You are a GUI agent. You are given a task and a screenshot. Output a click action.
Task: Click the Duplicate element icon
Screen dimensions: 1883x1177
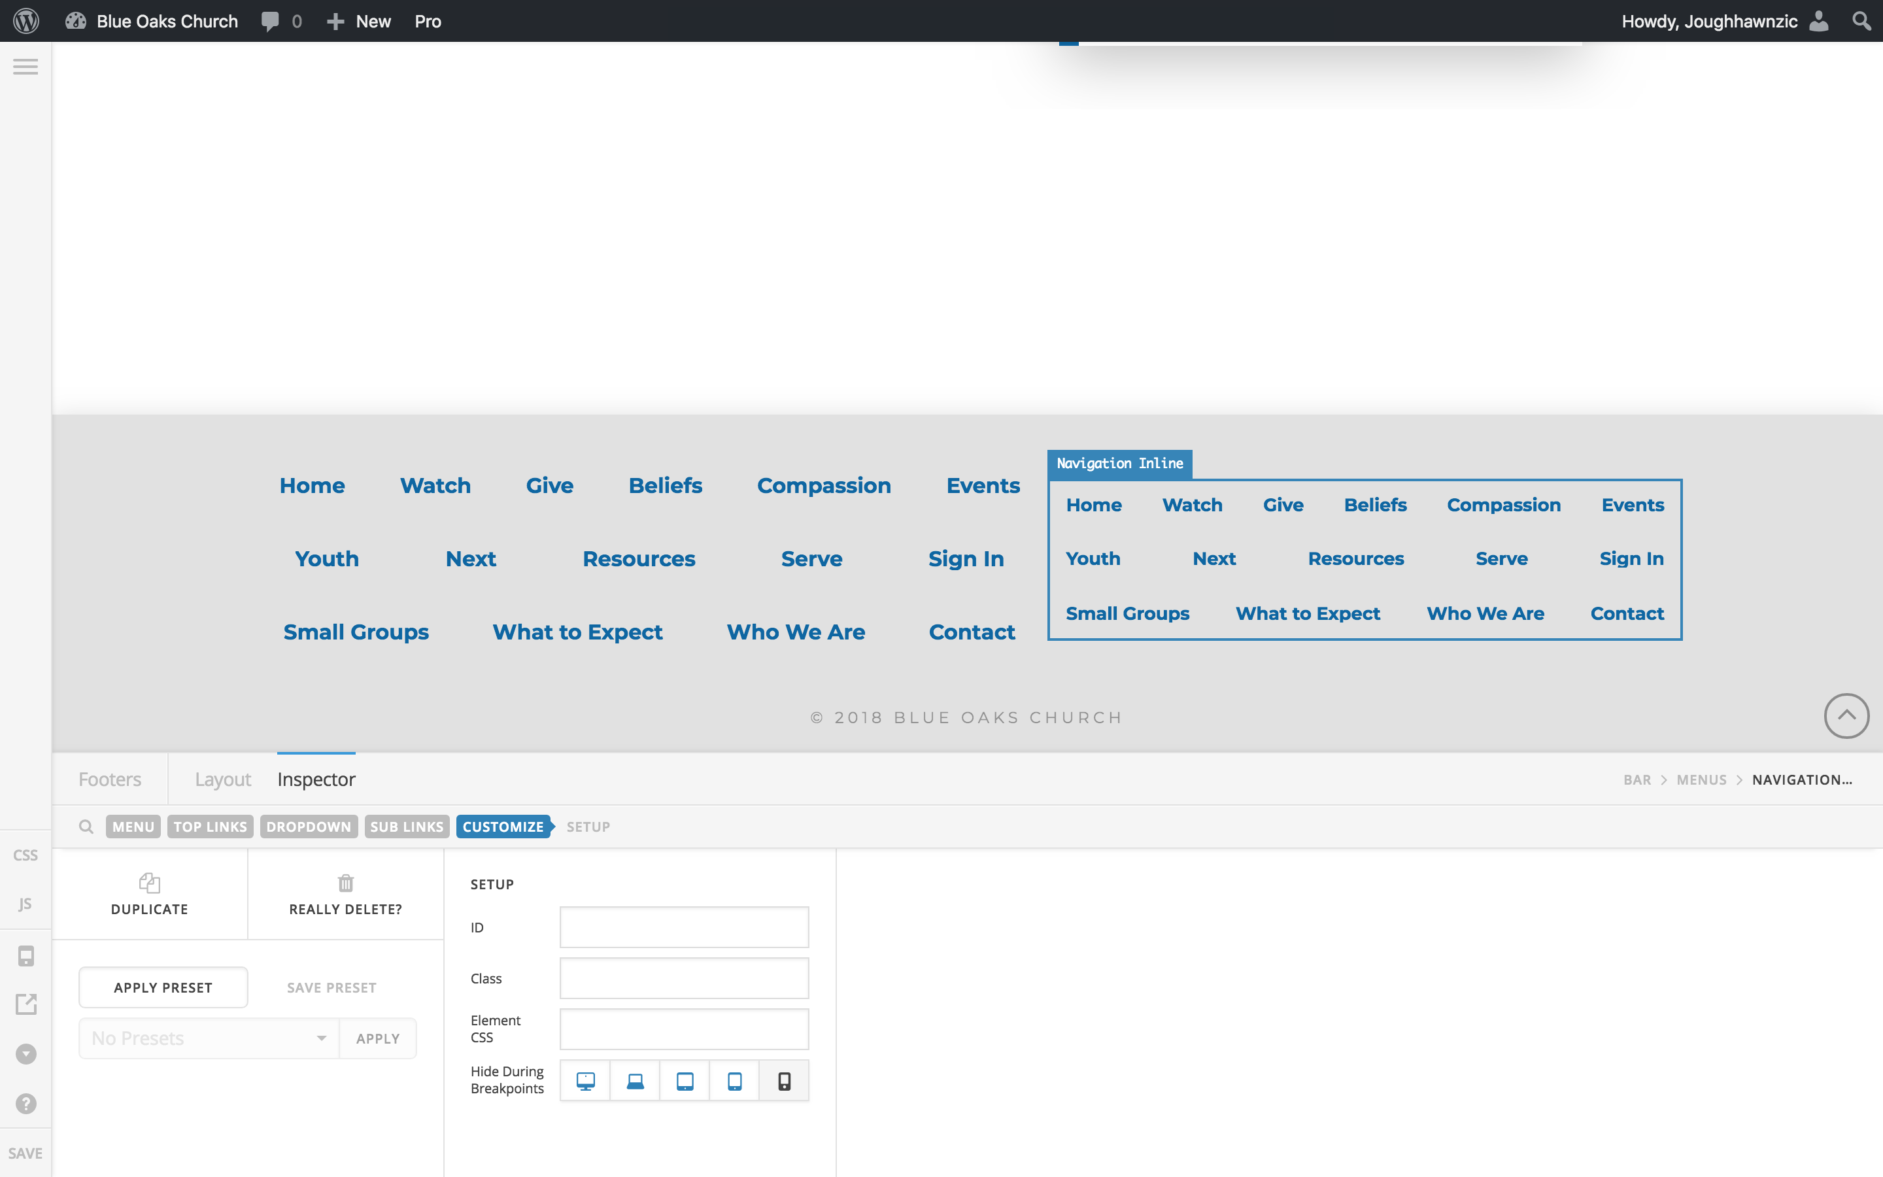click(149, 883)
